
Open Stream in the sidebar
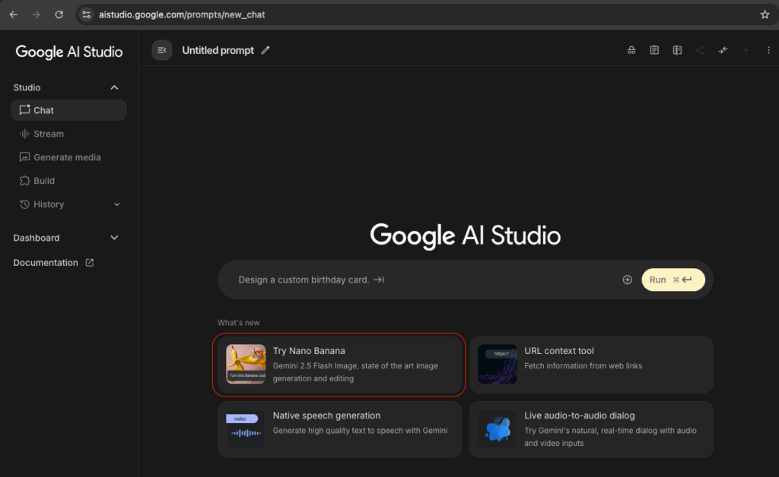(x=68, y=134)
